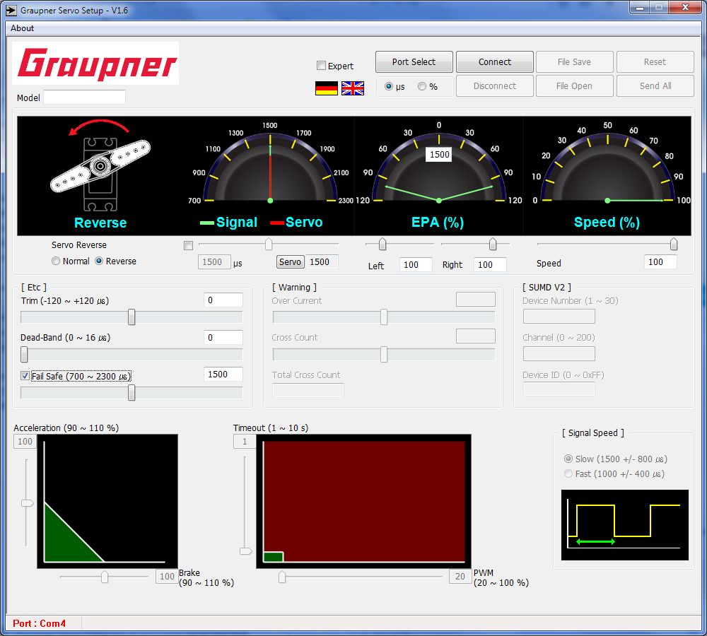This screenshot has width=707, height=636.
Task: Click the Total Cross Count field
Action: pyautogui.click(x=308, y=390)
